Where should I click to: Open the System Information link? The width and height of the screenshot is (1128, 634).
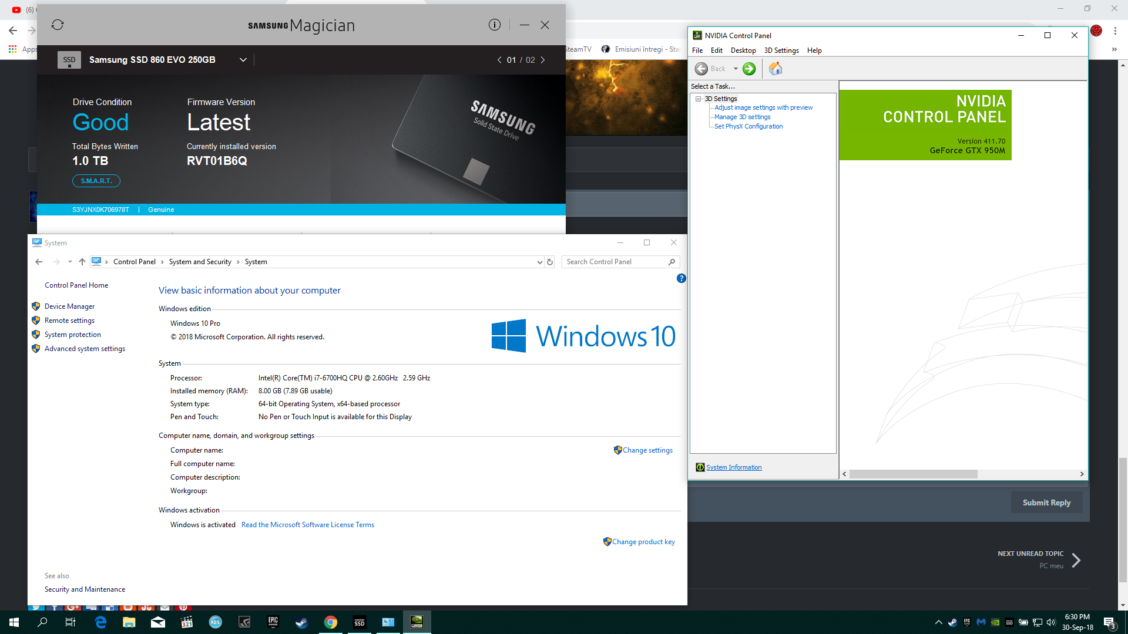coord(733,467)
